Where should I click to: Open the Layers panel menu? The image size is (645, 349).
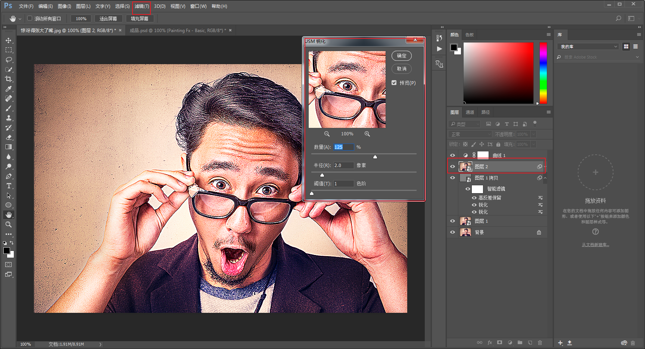pyautogui.click(x=549, y=112)
